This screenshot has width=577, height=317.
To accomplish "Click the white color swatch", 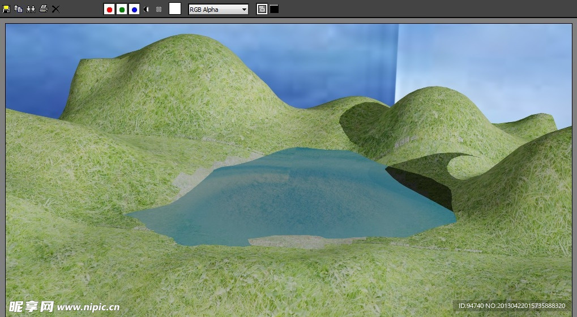I will pos(175,9).
